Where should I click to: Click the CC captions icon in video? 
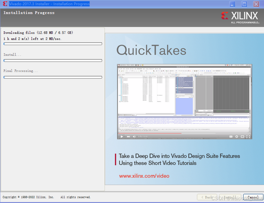[231, 137]
